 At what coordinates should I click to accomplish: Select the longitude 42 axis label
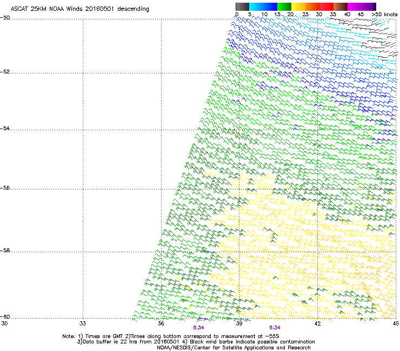pos(317,323)
